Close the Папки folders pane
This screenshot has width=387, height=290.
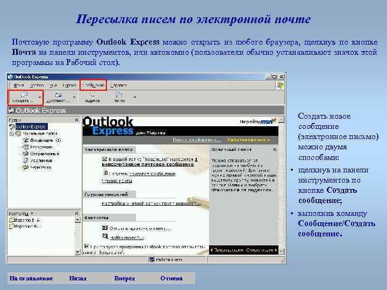tap(76, 120)
